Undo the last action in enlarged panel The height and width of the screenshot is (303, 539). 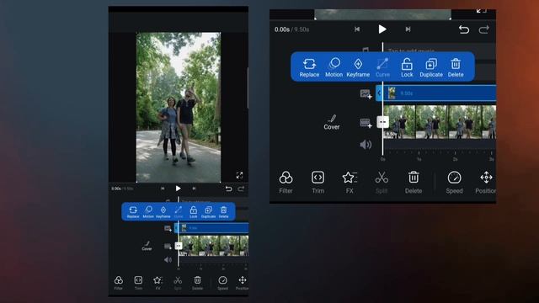[464, 29]
